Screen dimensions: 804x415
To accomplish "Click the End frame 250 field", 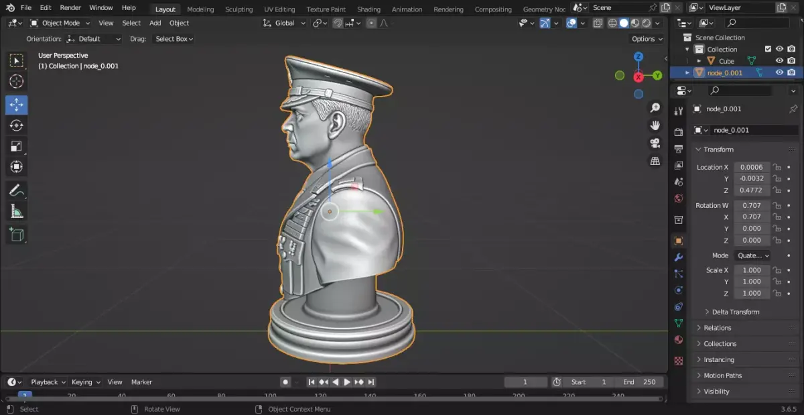I will 641,382.
